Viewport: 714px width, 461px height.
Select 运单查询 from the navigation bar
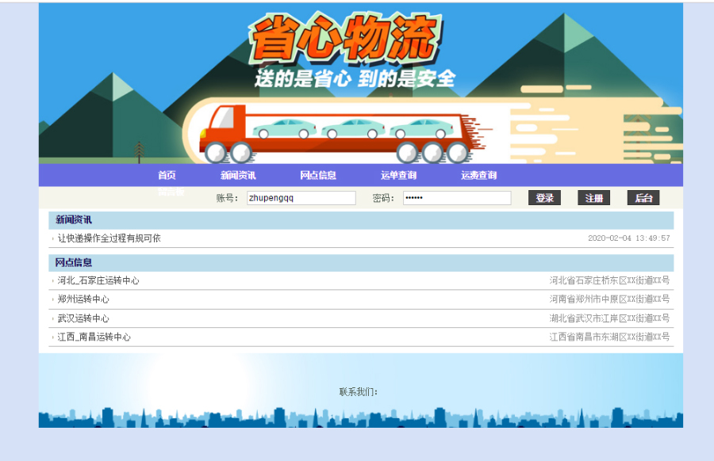point(398,175)
